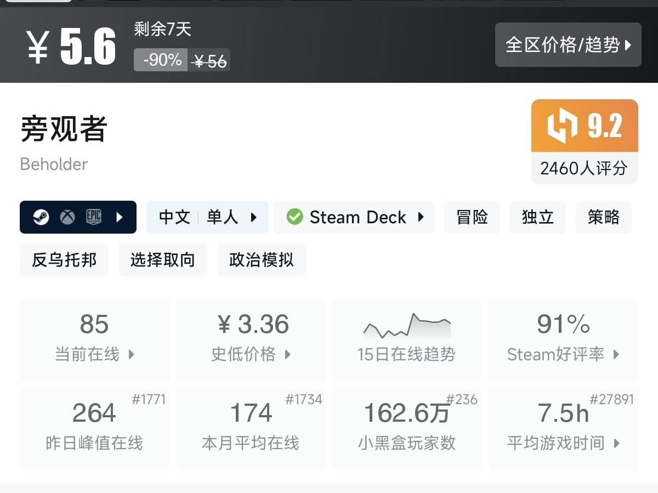Select the 独立 genre tag

[538, 217]
